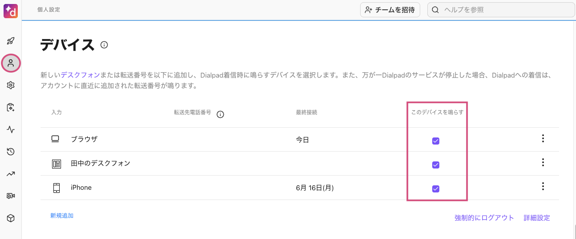Click the チームを招待 button
576x239 pixels.
coord(389,10)
